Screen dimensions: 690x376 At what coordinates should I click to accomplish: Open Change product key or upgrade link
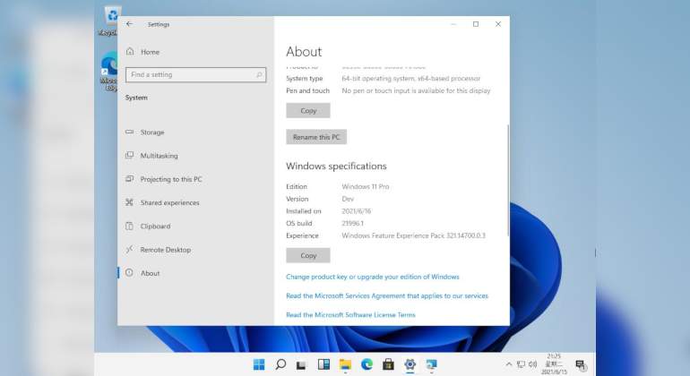pos(372,277)
